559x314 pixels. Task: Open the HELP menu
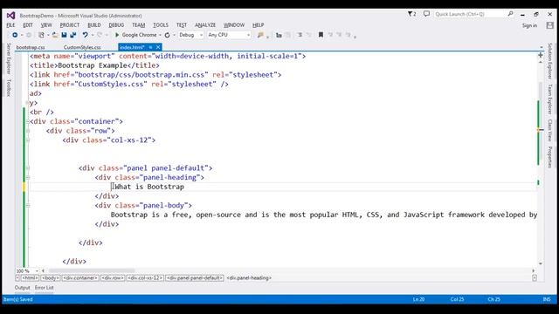[x=259, y=25]
